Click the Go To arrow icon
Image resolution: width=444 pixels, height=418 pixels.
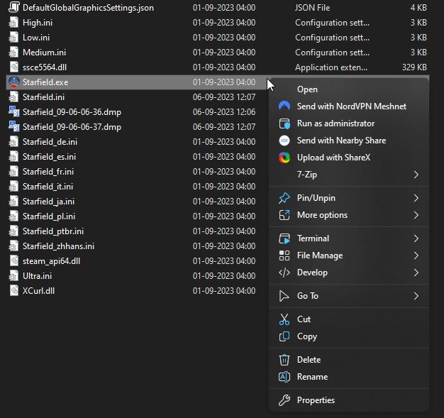[x=284, y=296]
